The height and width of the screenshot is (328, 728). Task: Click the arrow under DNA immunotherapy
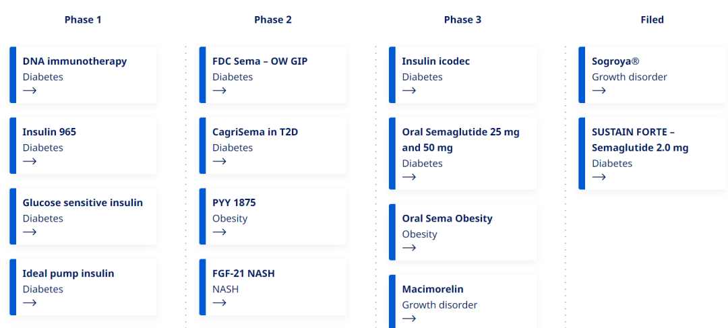(x=30, y=90)
